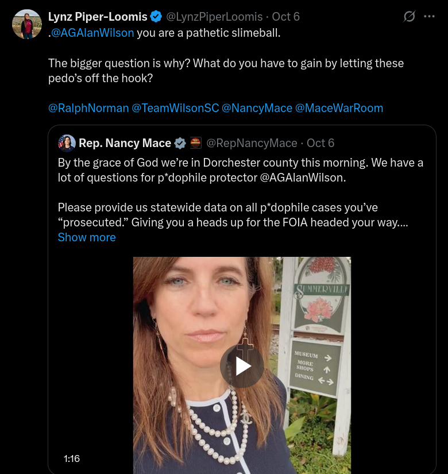448x474 pixels.
Task: Click the @LynzPiperLoomis handle
Action: tap(214, 17)
